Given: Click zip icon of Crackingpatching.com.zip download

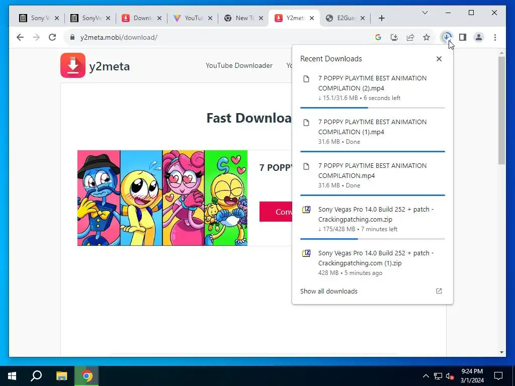Looking at the screenshot, I should 306,210.
